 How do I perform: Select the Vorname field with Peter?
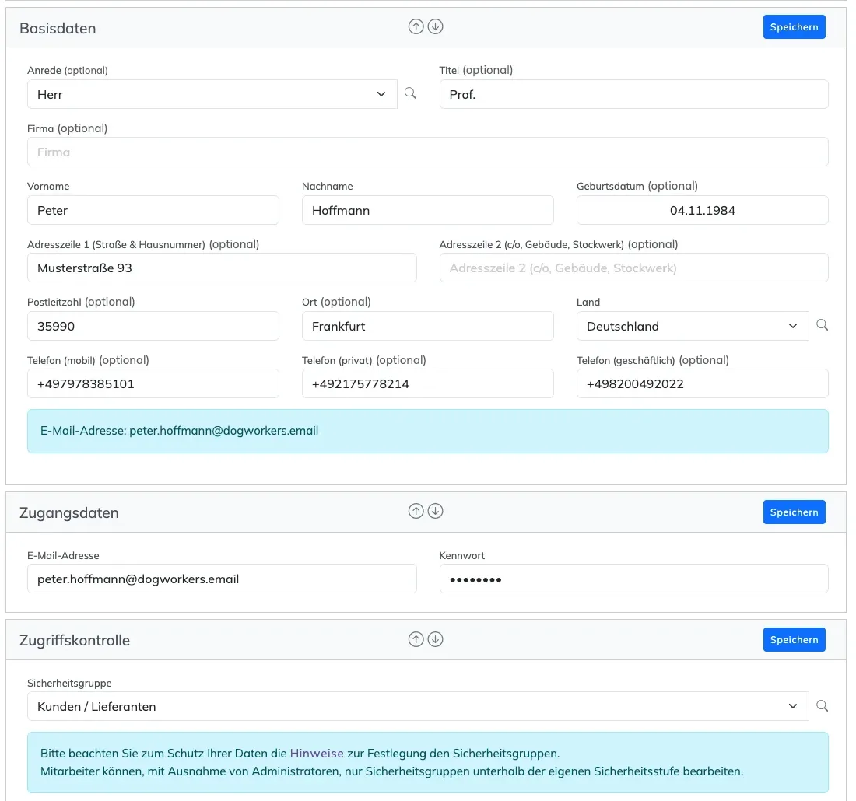pyautogui.click(x=153, y=210)
